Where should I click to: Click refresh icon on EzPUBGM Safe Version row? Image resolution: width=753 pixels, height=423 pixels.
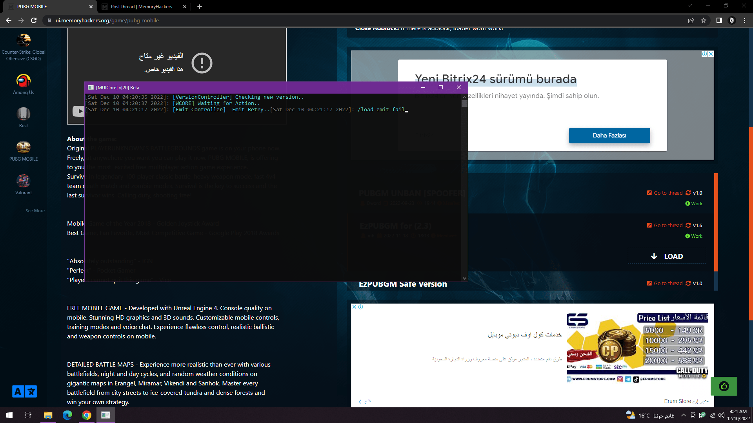[688, 284]
